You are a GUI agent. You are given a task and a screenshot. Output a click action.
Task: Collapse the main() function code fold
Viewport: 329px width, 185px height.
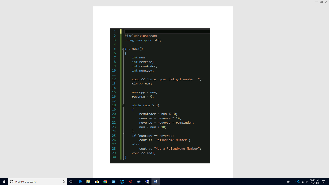(123, 48)
